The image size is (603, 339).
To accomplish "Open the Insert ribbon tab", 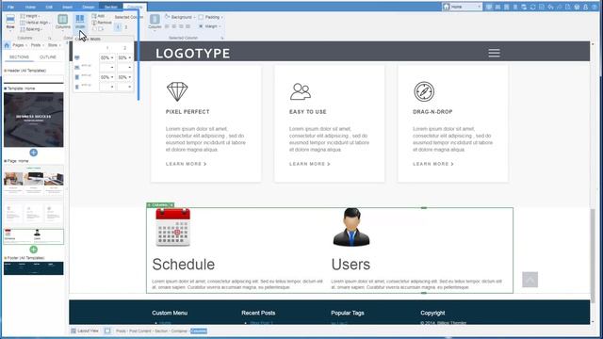I will [67, 7].
